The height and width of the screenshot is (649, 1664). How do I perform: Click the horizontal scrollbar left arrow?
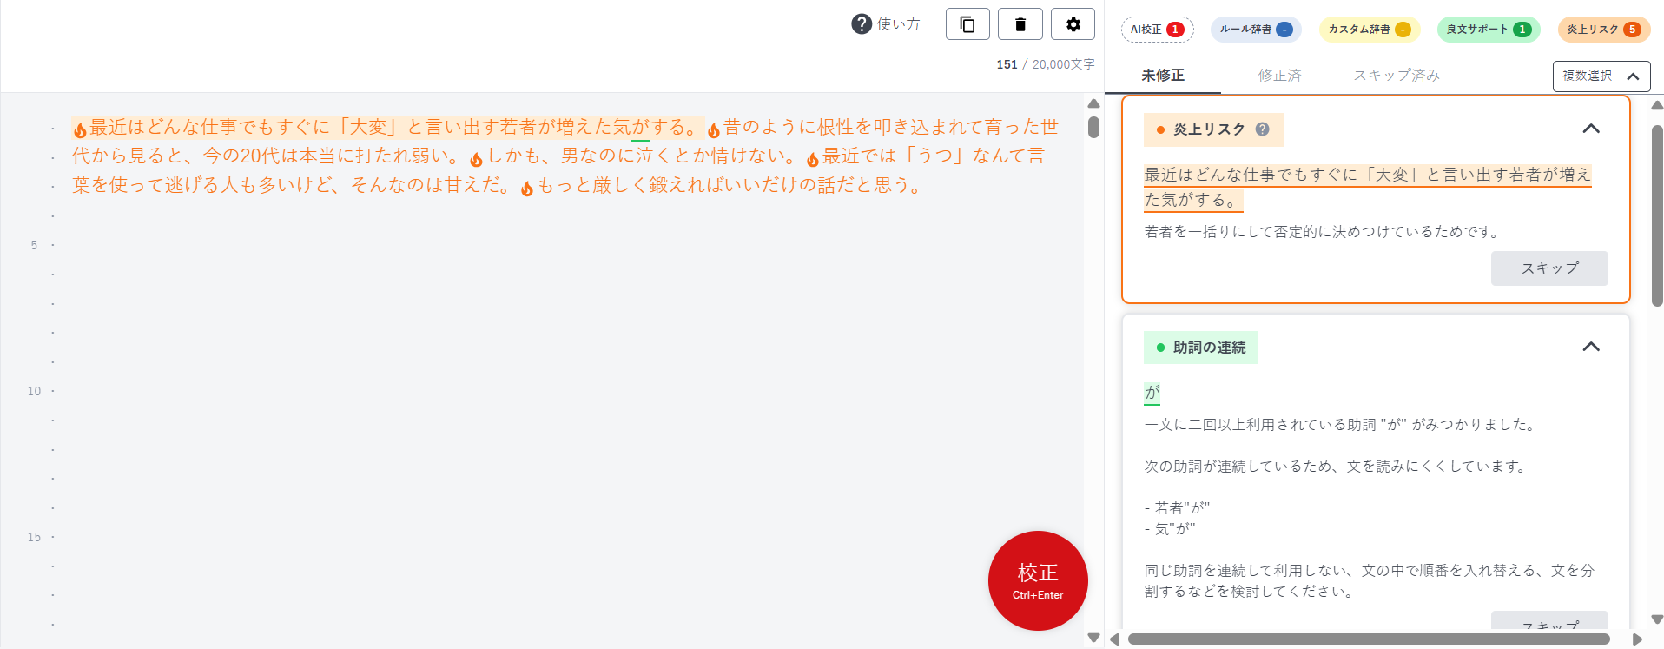tap(1114, 639)
